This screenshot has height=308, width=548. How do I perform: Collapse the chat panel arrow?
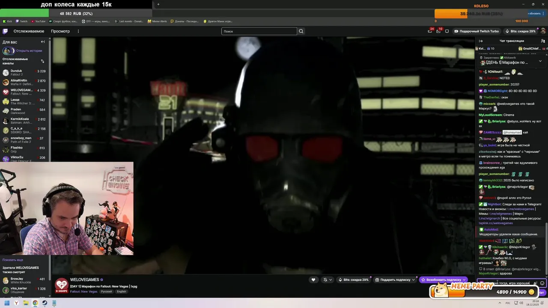(x=481, y=41)
